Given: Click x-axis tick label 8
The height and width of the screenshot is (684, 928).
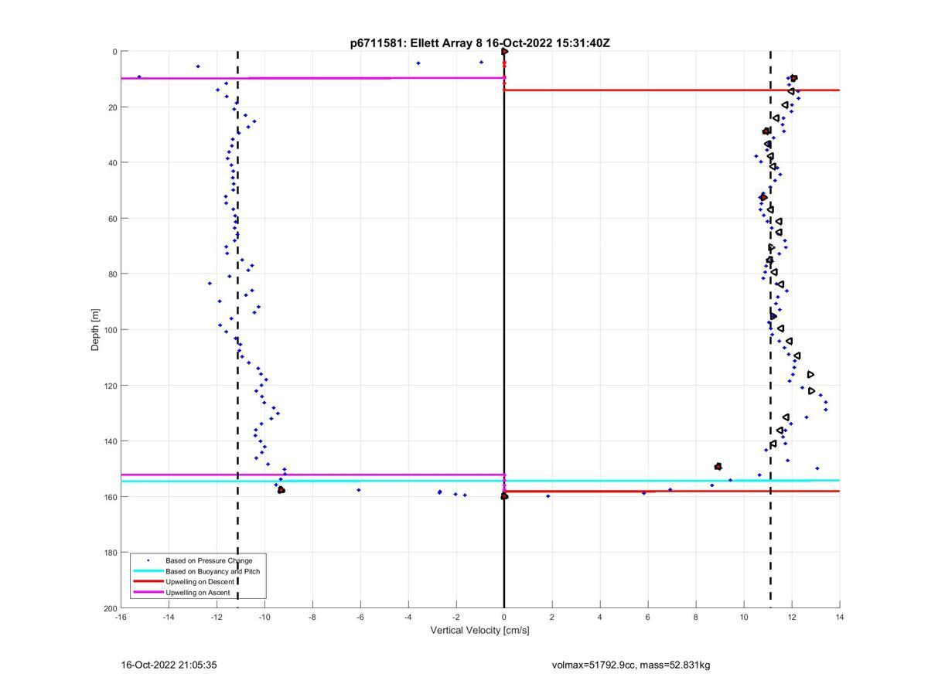Looking at the screenshot, I should [x=696, y=617].
